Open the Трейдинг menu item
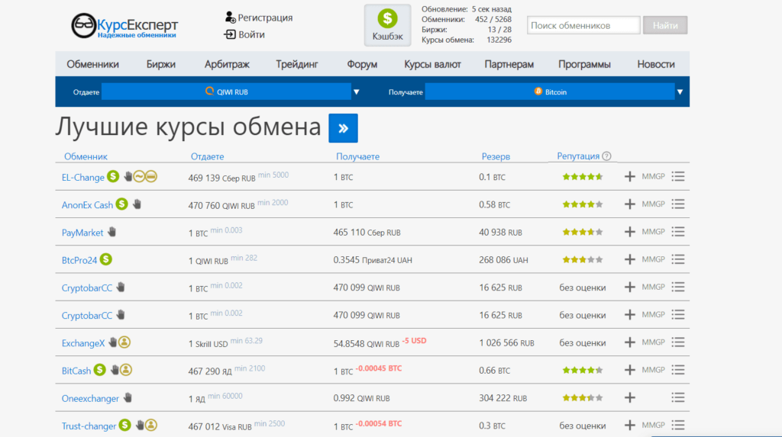Viewport: 782px width, 437px height. (297, 64)
